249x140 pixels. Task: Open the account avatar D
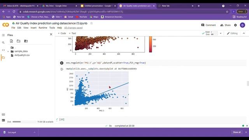[242, 25]
